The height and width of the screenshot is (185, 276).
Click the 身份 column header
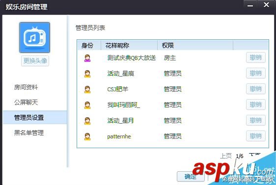(x=89, y=45)
